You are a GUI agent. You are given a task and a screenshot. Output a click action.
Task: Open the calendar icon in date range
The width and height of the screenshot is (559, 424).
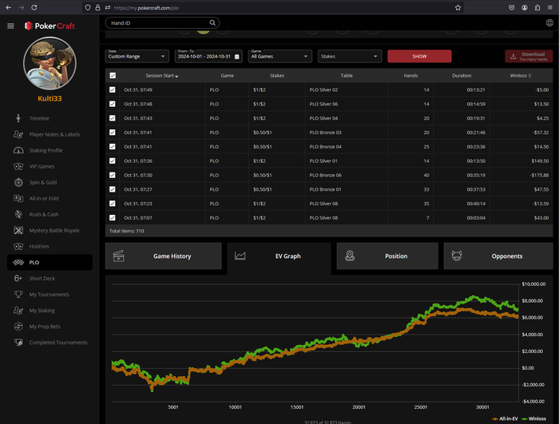pyautogui.click(x=236, y=57)
